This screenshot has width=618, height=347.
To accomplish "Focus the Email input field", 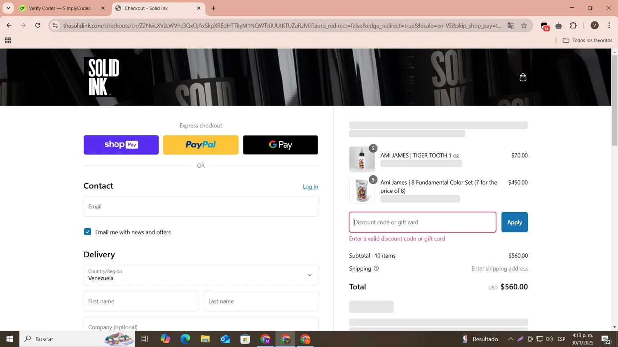I will pos(201,206).
